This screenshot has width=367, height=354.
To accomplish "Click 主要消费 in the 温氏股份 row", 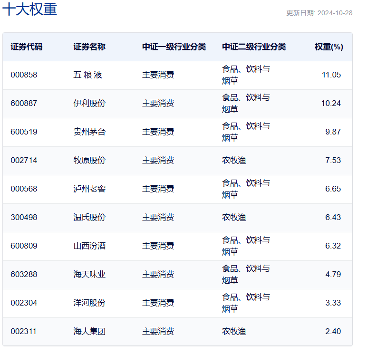I will coord(158,217).
